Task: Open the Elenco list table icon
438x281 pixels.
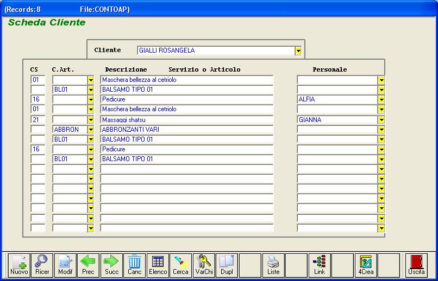Action: pyautogui.click(x=158, y=265)
